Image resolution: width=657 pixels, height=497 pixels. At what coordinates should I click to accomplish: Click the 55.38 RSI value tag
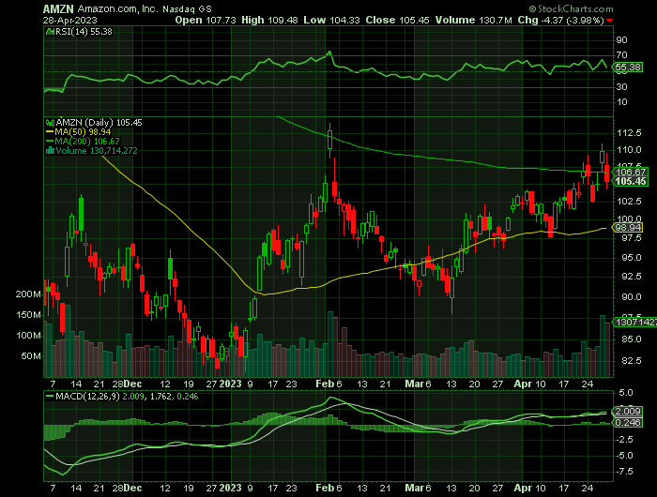point(628,68)
